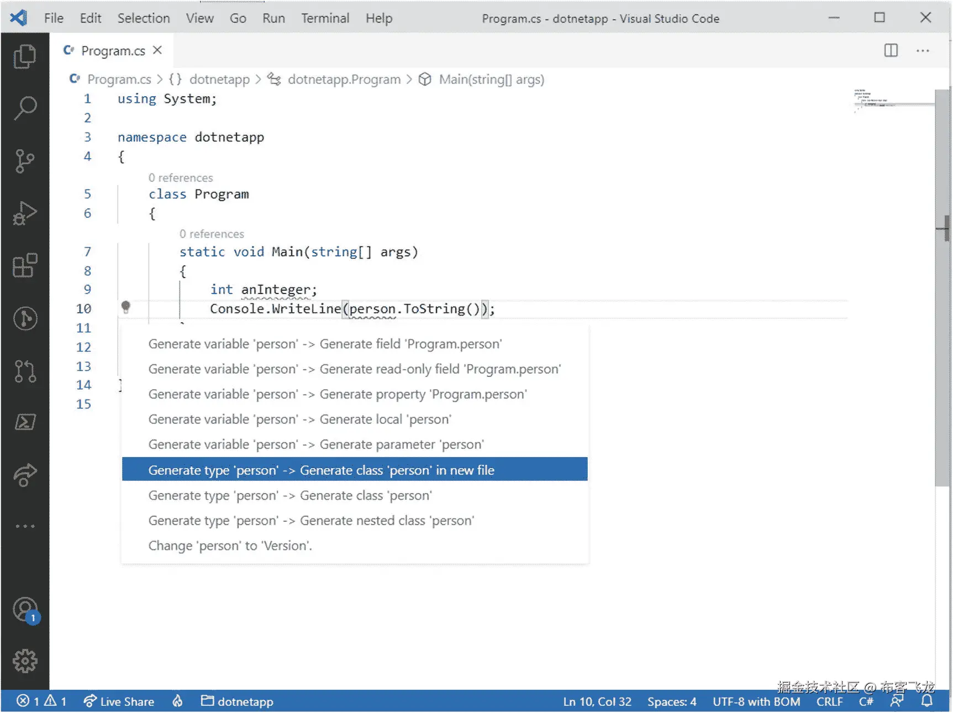
Task: Open the editor More Actions ellipsis
Action: click(x=923, y=50)
